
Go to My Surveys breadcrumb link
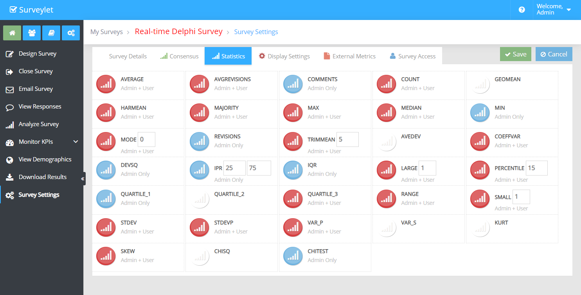tap(106, 32)
